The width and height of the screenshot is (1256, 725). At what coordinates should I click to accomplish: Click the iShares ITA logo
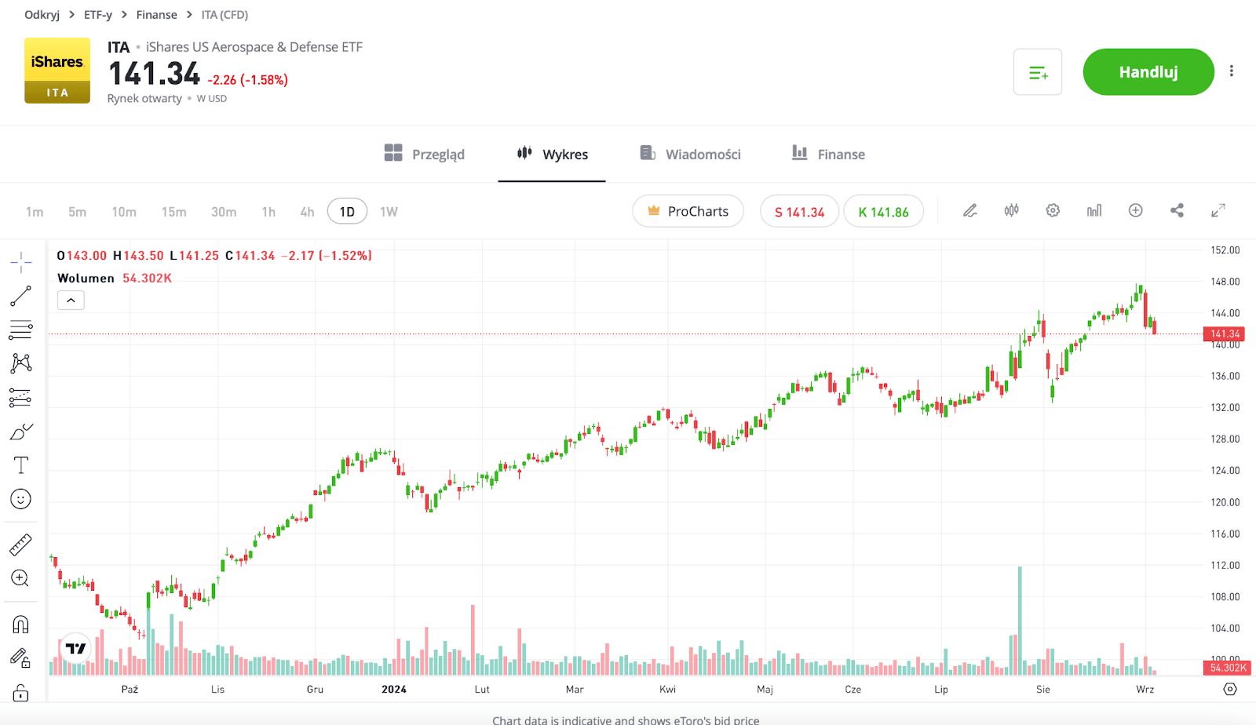click(x=57, y=71)
